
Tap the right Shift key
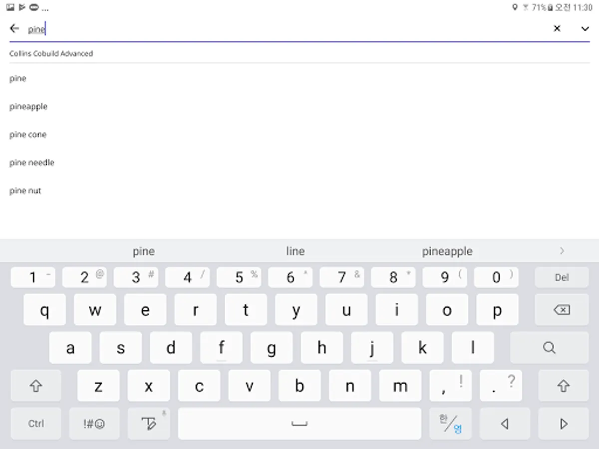564,386
